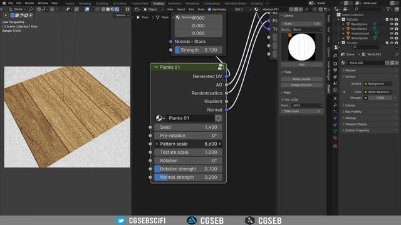This screenshot has height=225, width=401.
Task: Click the Generated UV output socket
Action: [227, 76]
